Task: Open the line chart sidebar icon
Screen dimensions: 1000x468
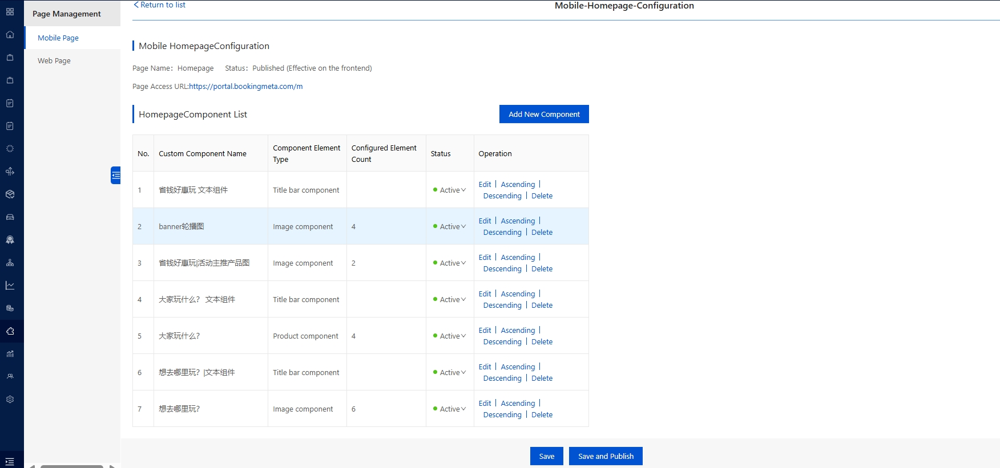Action: 10,286
